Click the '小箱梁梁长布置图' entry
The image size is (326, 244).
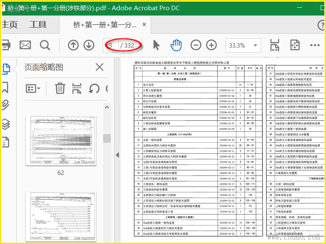[286, 173]
